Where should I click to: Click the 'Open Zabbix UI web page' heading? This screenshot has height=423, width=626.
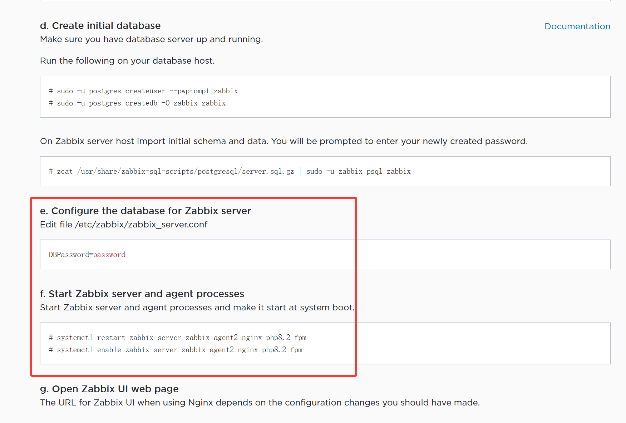[109, 389]
